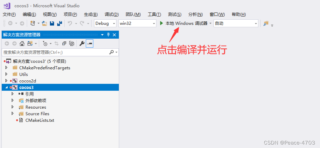
Task: Open the 视图(V) menu
Action: coord(50,14)
